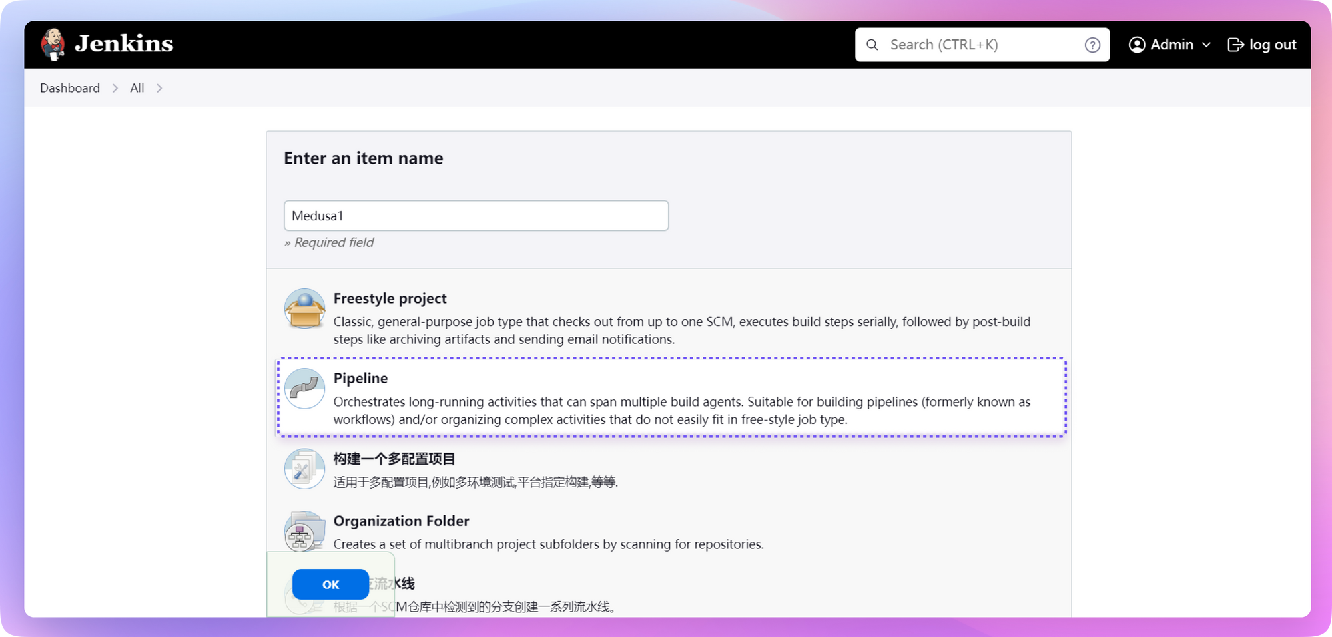The width and height of the screenshot is (1332, 637).
Task: Click the Freestyle project description text
Action: pos(682,330)
